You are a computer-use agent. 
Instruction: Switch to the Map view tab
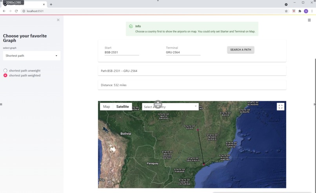pos(106,107)
